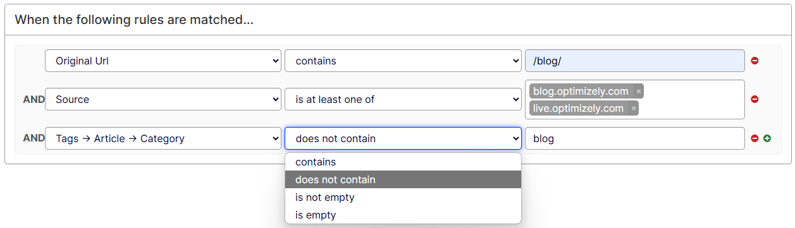Collapse the 'does not contain' operator dropdown
795x228 pixels.
pyautogui.click(x=404, y=138)
